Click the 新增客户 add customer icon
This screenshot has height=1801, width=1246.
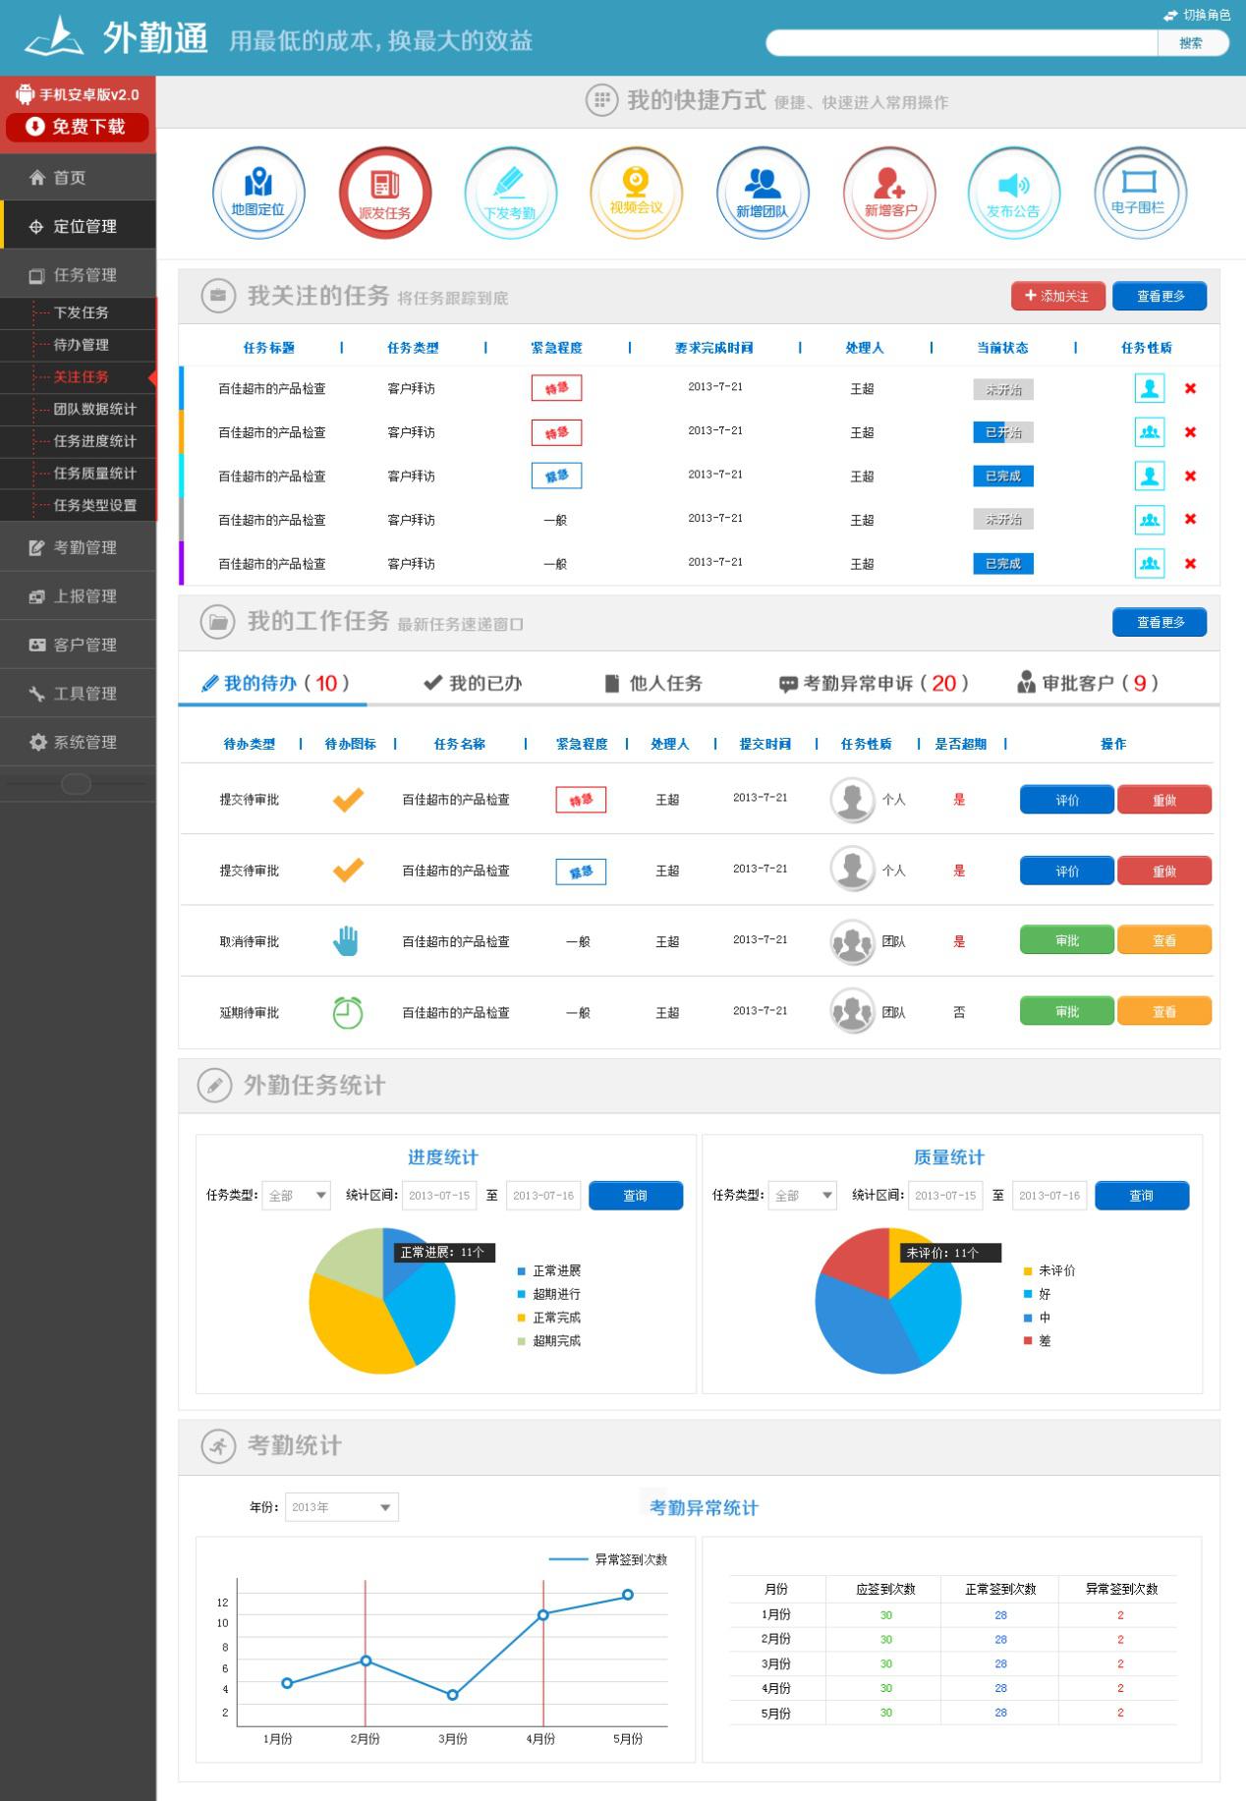click(889, 193)
